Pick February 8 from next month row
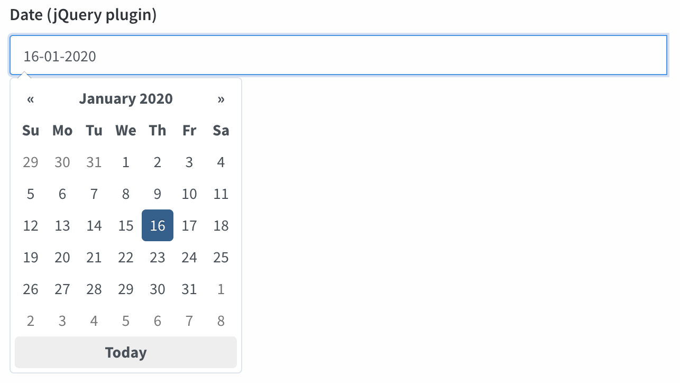The image size is (680, 383). pyautogui.click(x=220, y=321)
